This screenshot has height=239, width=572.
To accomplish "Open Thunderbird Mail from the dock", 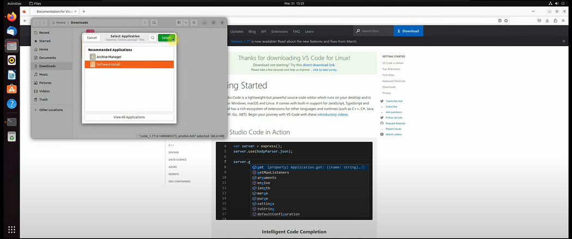I will click(11, 31).
